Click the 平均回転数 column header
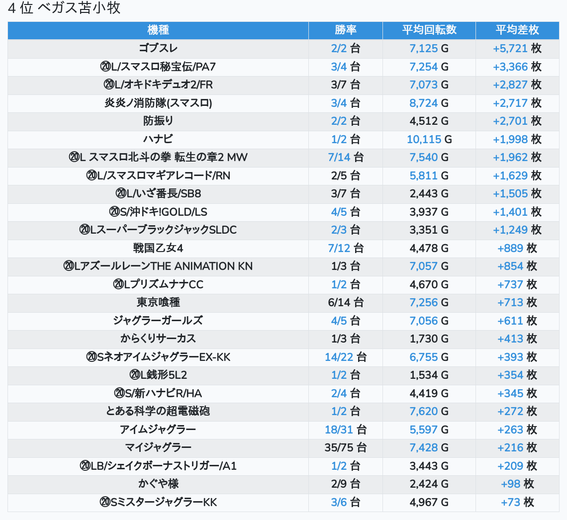Screen dimensions: 567x520 click(429, 30)
